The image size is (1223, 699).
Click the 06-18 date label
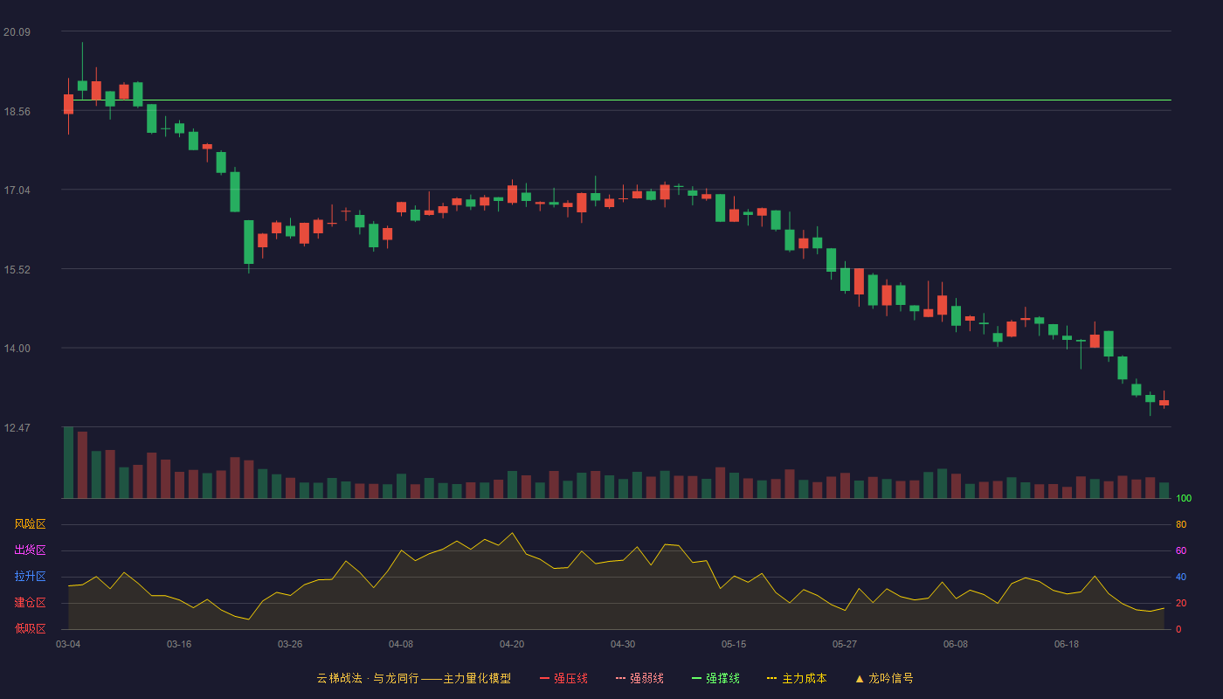pyautogui.click(x=1067, y=644)
